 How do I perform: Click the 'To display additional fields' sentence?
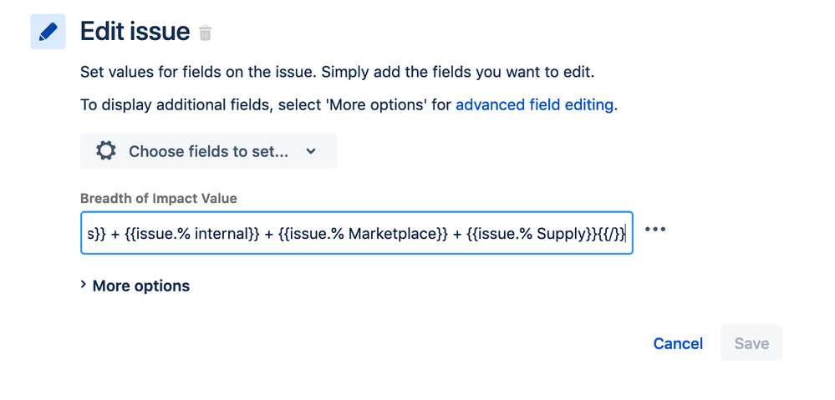point(349,104)
